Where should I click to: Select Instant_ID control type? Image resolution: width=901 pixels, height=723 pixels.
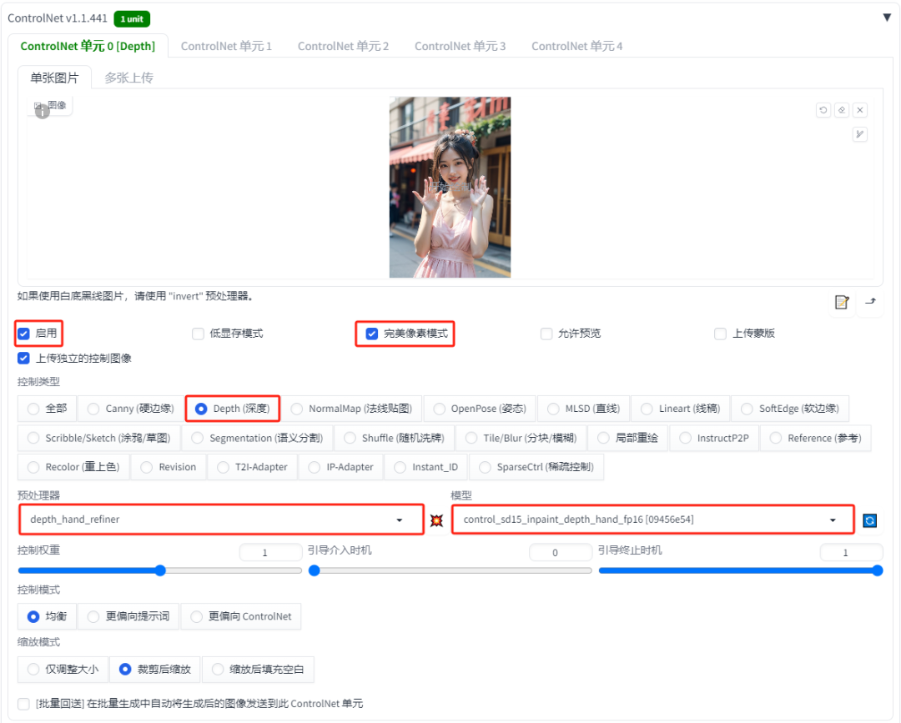coord(425,468)
